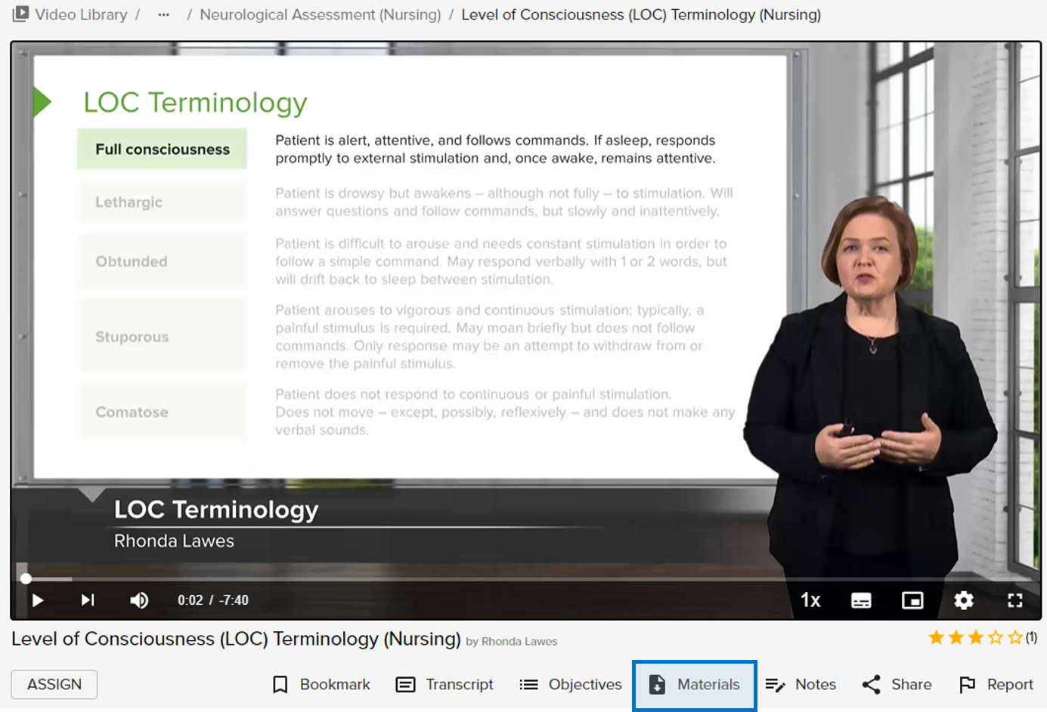Go to Neurological Assessment (Nursing) breadcrumb
This screenshot has height=712, width=1047.
[x=320, y=15]
